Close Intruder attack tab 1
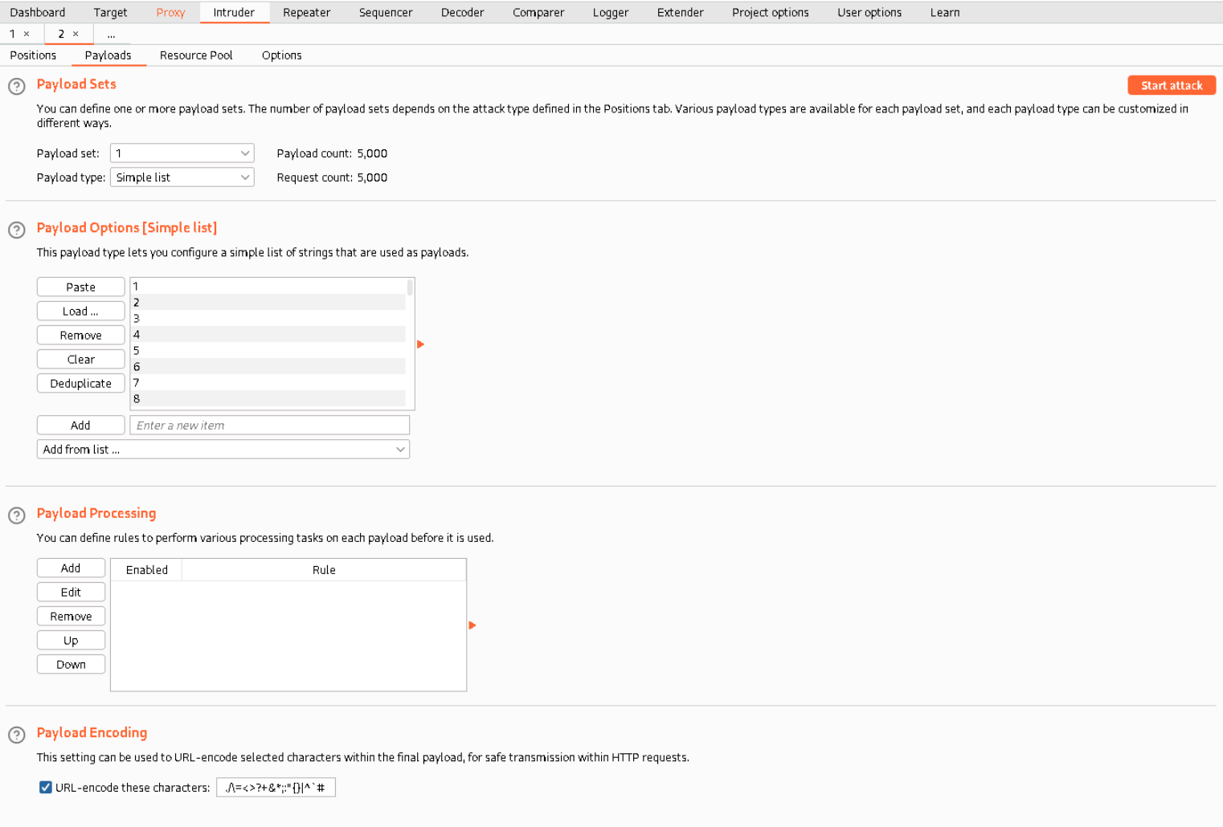Viewport: 1223px width, 827px height. coord(27,34)
